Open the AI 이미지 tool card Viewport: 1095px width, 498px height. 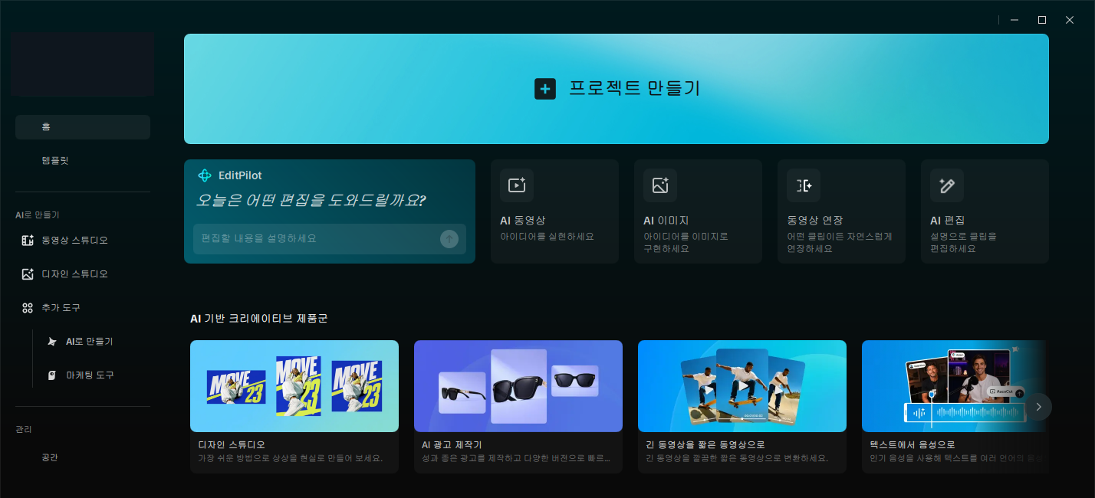(x=698, y=211)
